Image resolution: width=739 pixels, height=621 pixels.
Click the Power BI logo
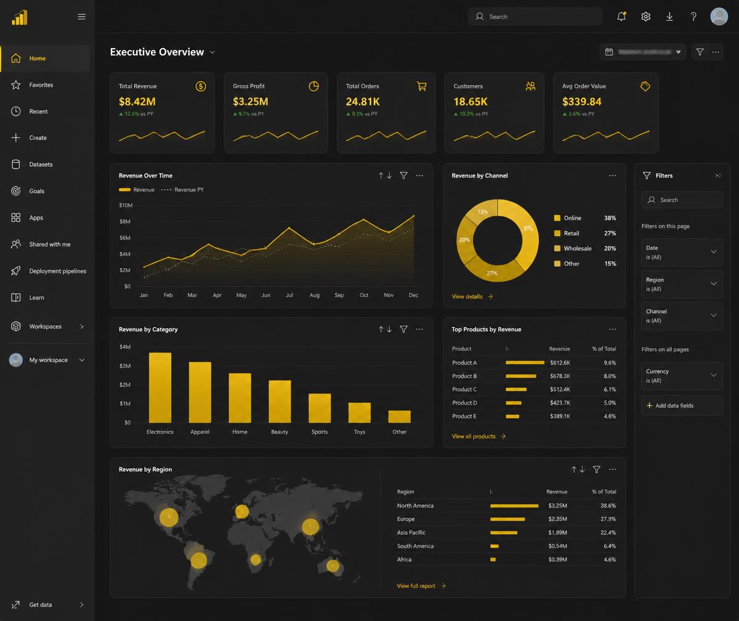point(19,17)
